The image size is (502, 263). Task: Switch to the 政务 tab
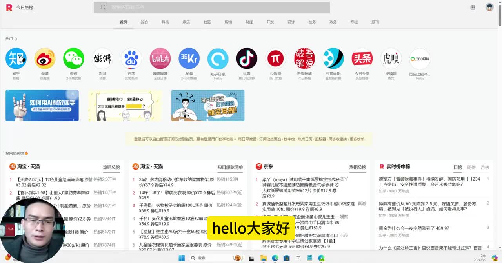pos(333,22)
